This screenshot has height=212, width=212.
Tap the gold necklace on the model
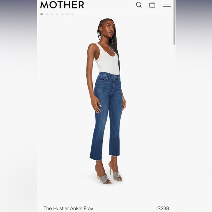coord(106,45)
